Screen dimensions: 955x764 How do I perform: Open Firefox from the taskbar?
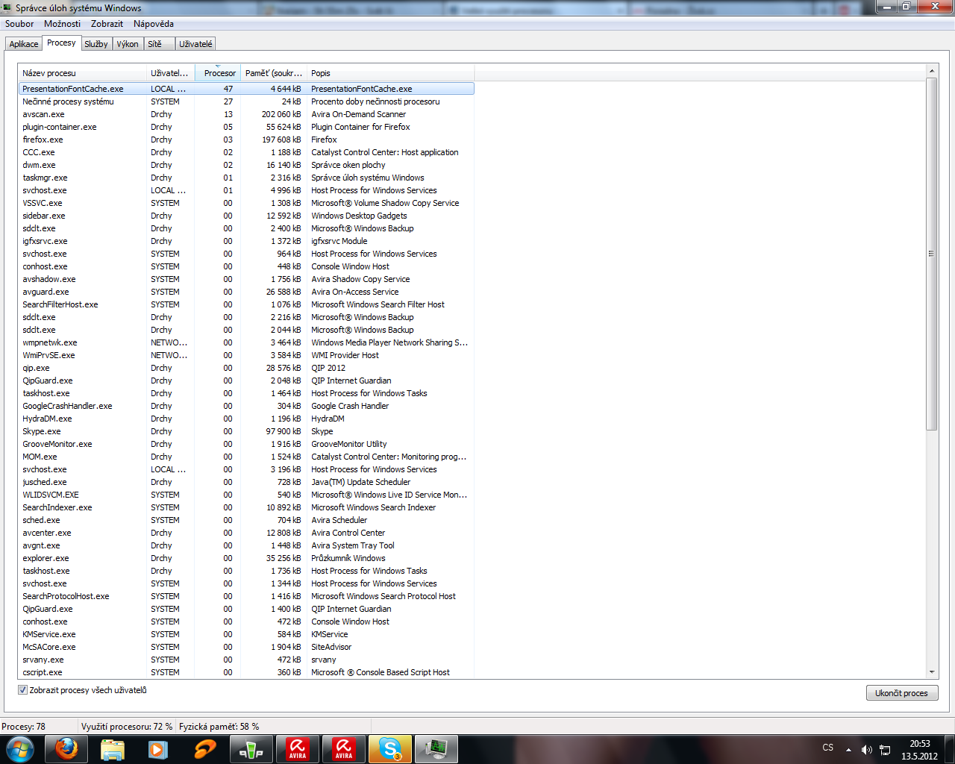(66, 749)
